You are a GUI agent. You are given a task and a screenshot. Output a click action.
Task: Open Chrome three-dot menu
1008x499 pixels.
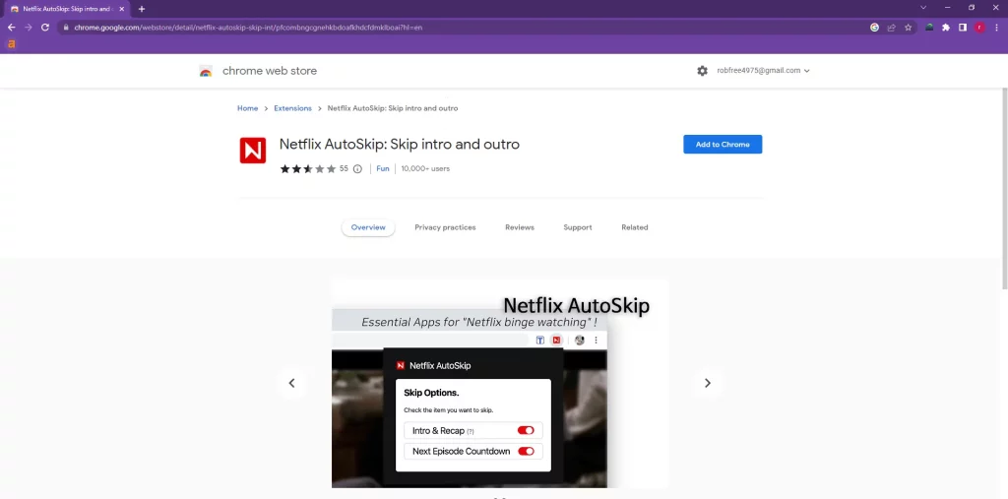(996, 28)
